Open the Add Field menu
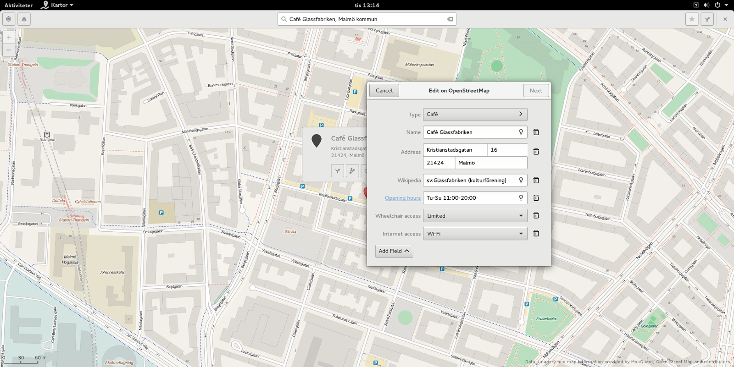The width and height of the screenshot is (734, 367). click(394, 251)
